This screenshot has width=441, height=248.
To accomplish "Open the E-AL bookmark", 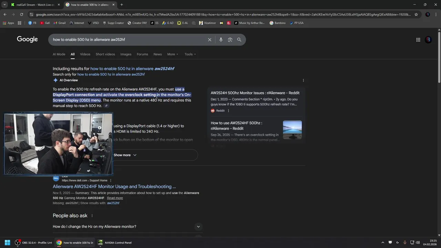I will [183, 23].
